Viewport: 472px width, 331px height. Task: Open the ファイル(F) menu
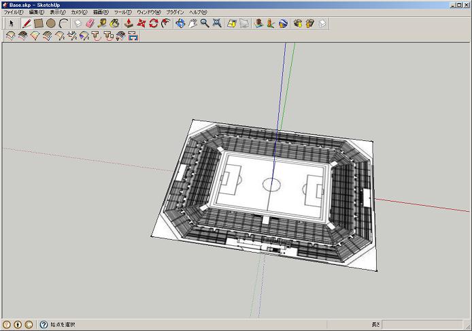pos(14,12)
